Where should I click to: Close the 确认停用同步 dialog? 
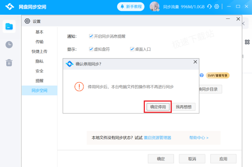pos(195,62)
